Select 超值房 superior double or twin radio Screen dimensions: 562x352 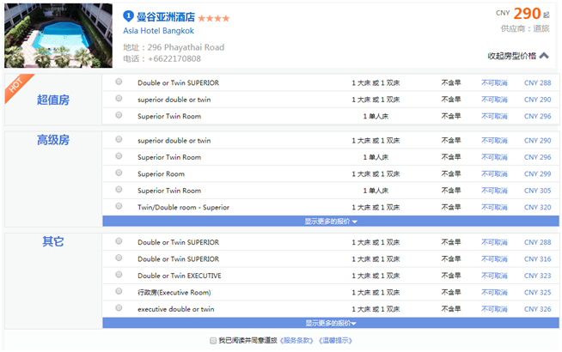(x=119, y=99)
